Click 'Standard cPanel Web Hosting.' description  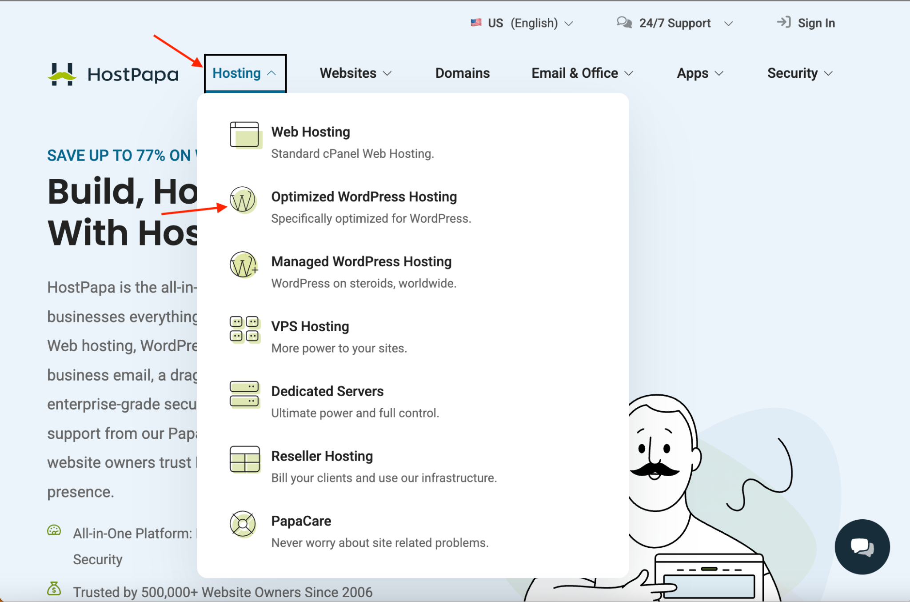[x=352, y=154]
